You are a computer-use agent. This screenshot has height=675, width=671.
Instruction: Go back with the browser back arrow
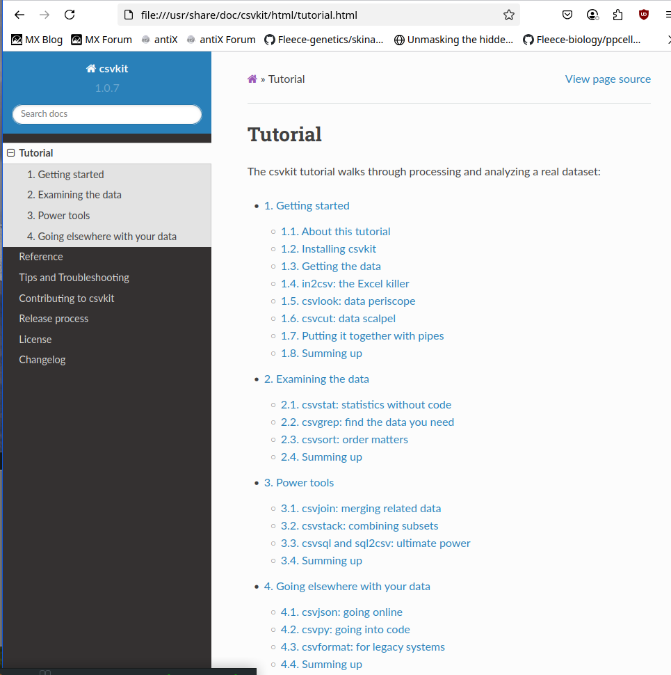[x=19, y=15]
